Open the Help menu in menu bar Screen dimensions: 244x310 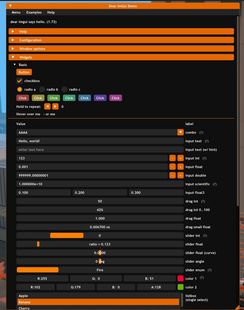pos(51,12)
